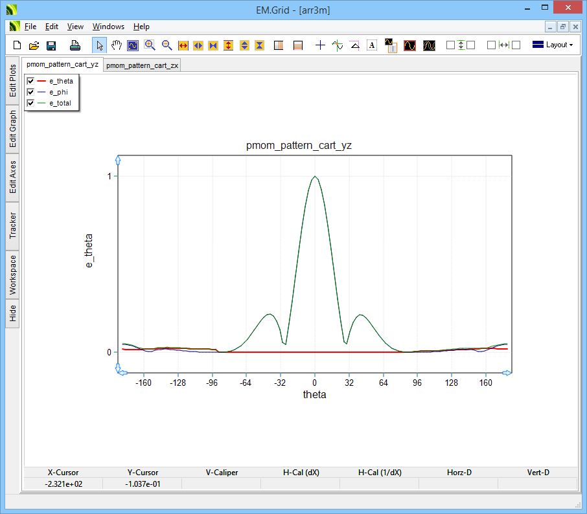Image resolution: width=587 pixels, height=514 pixels.
Task: Select the Zoom In magnifier tool
Action: click(x=150, y=45)
